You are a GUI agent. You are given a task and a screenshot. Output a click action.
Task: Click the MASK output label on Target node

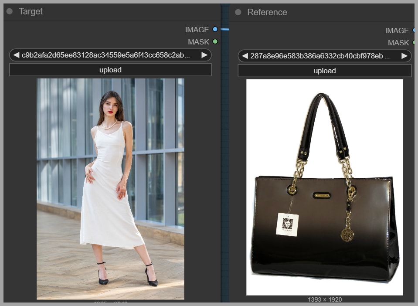[198, 42]
